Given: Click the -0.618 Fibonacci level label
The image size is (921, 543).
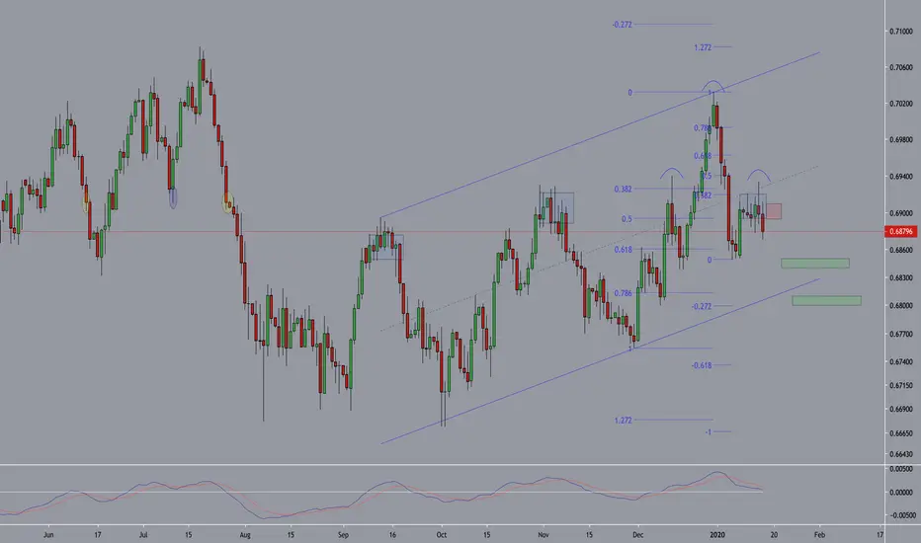Looking at the screenshot, I should [x=702, y=365].
